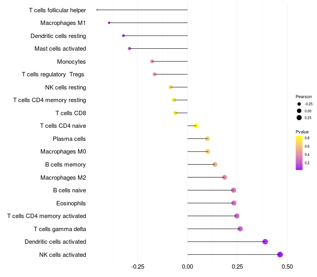Viewport: 317px width, 277px height.
Task: Click the Eosinophils axis label
Action: point(71,203)
